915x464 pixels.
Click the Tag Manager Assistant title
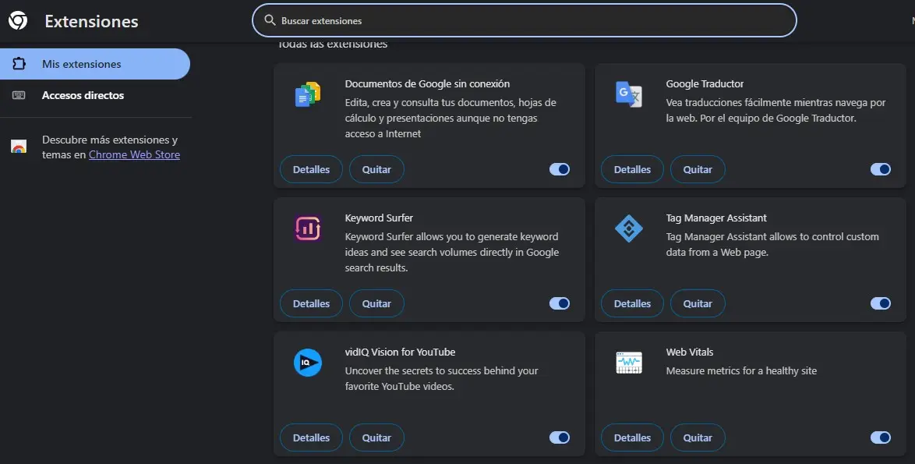pos(716,218)
